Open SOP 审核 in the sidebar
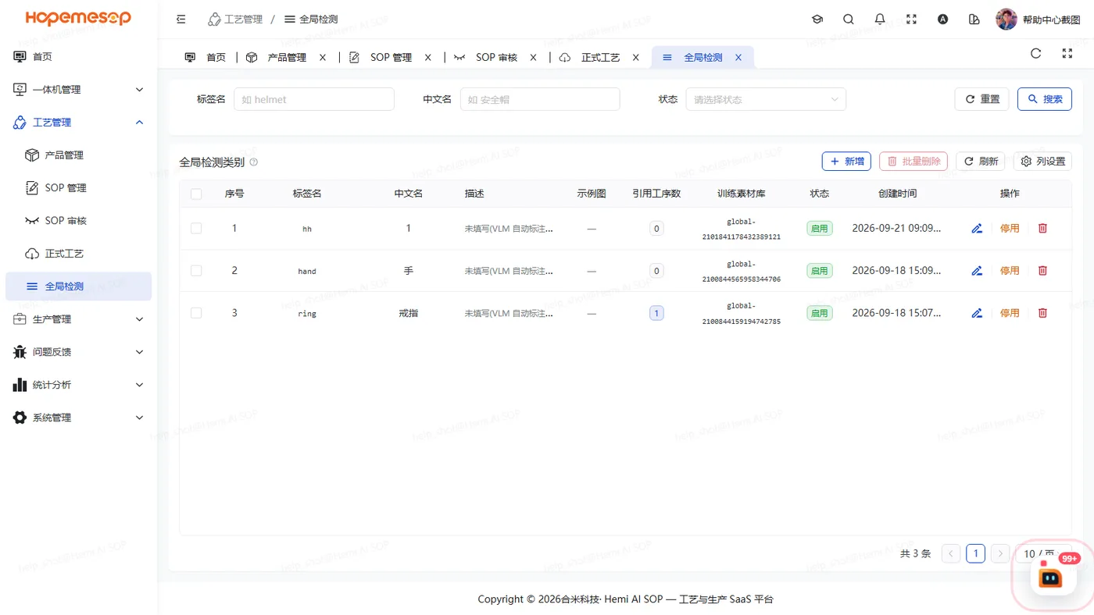This screenshot has width=1094, height=615. tap(79, 221)
